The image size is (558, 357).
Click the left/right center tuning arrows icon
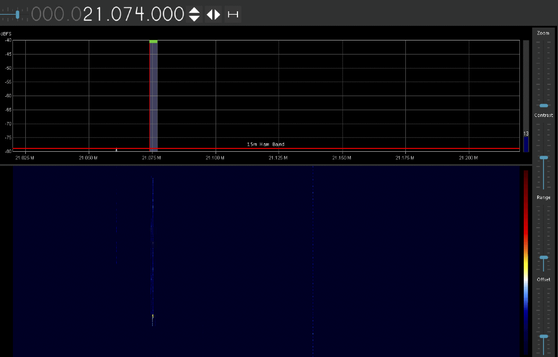(x=213, y=14)
